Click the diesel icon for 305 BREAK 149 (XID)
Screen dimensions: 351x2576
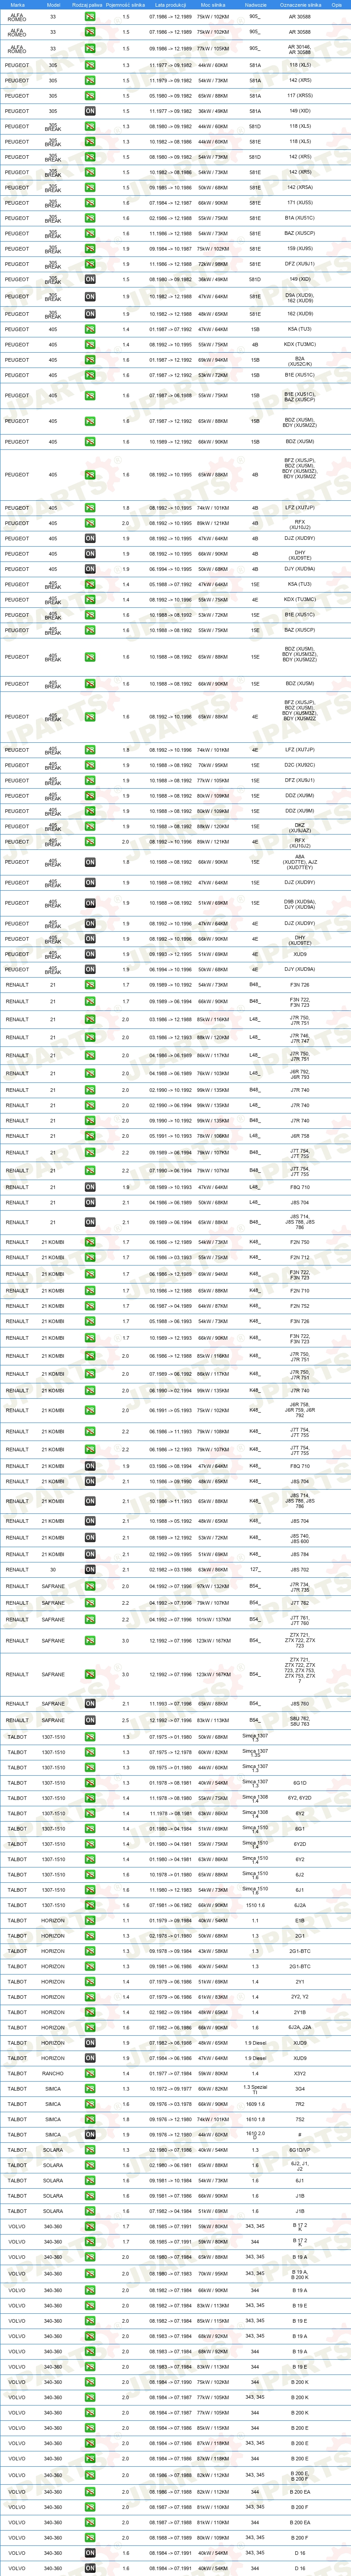pos(90,279)
